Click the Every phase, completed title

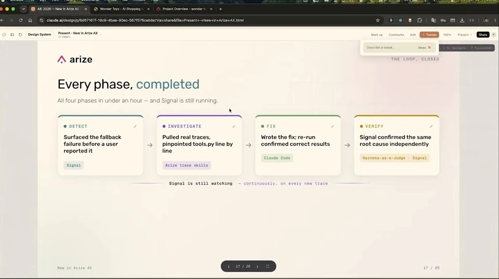128,84
